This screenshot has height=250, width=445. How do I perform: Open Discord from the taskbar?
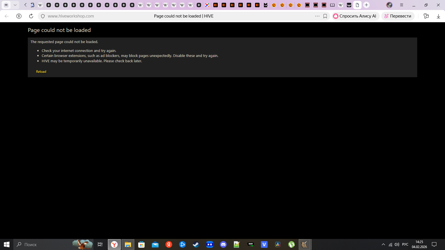coord(223,244)
